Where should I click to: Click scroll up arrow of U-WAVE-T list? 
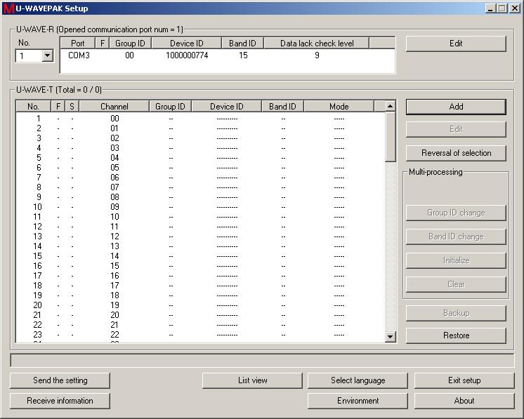[x=390, y=106]
